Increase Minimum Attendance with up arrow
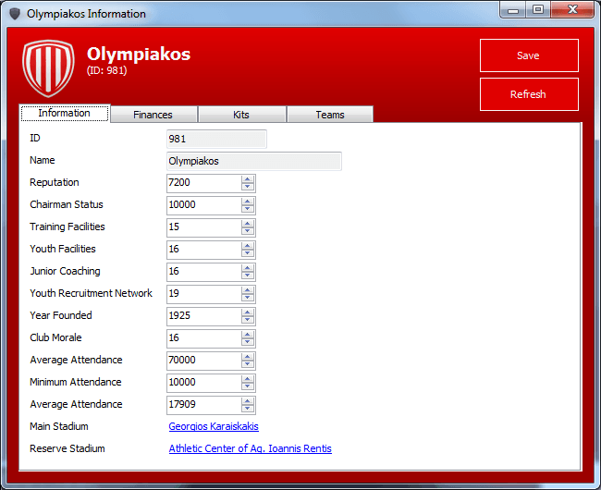Image resolution: width=601 pixels, height=490 pixels. tap(248, 379)
